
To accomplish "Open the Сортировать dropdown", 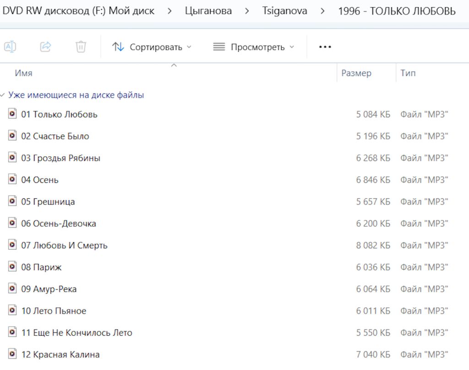I will coord(152,47).
